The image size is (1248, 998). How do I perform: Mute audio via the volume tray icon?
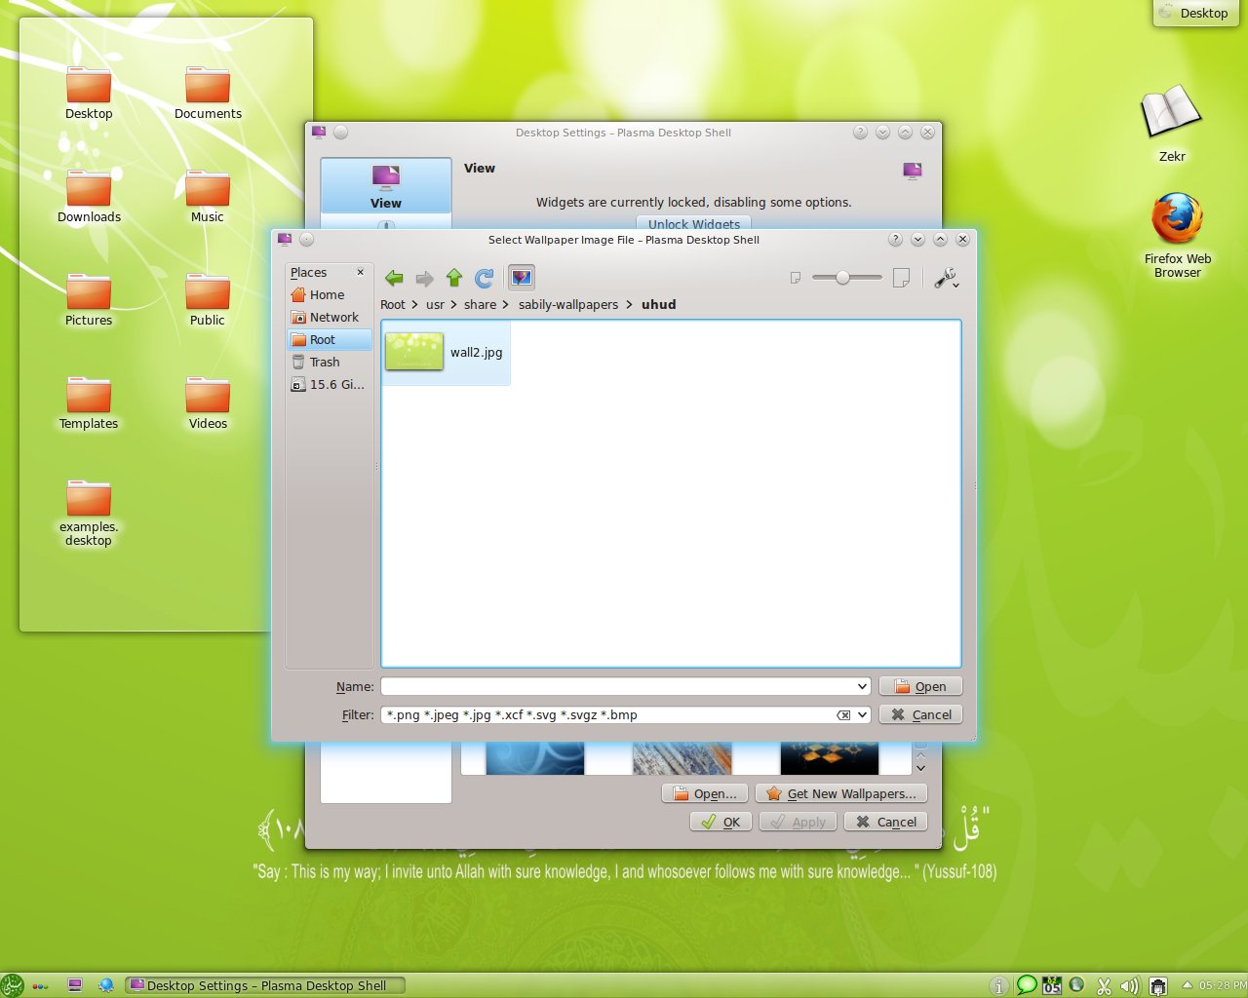click(1129, 985)
